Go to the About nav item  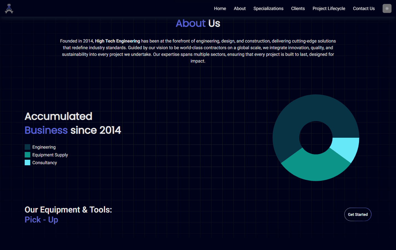(240, 9)
